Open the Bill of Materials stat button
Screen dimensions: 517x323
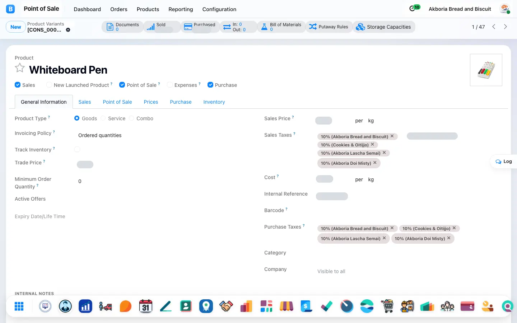click(x=281, y=27)
